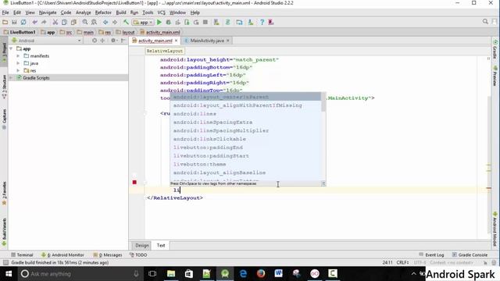500x281 pixels.
Task: Click LiveButton1 breadcrumb
Action: tap(20, 32)
